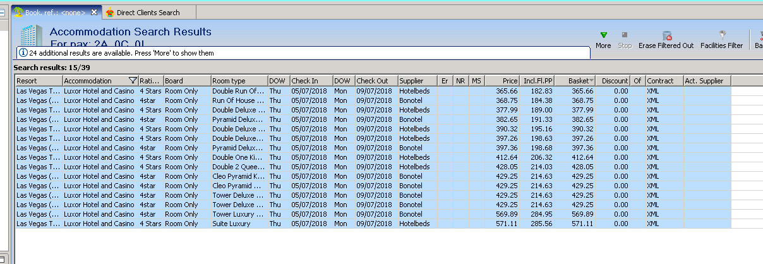Click the Direct Clients Search tab icon
The height and width of the screenshot is (264, 763).
pos(111,12)
